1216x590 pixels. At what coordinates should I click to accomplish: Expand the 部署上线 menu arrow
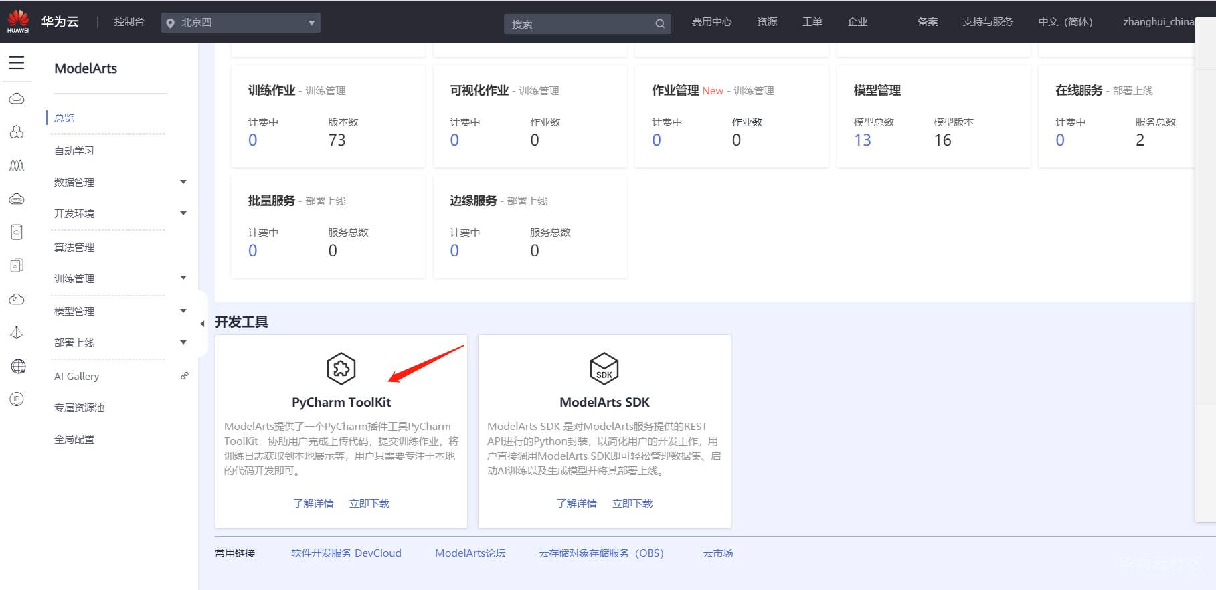pos(183,342)
